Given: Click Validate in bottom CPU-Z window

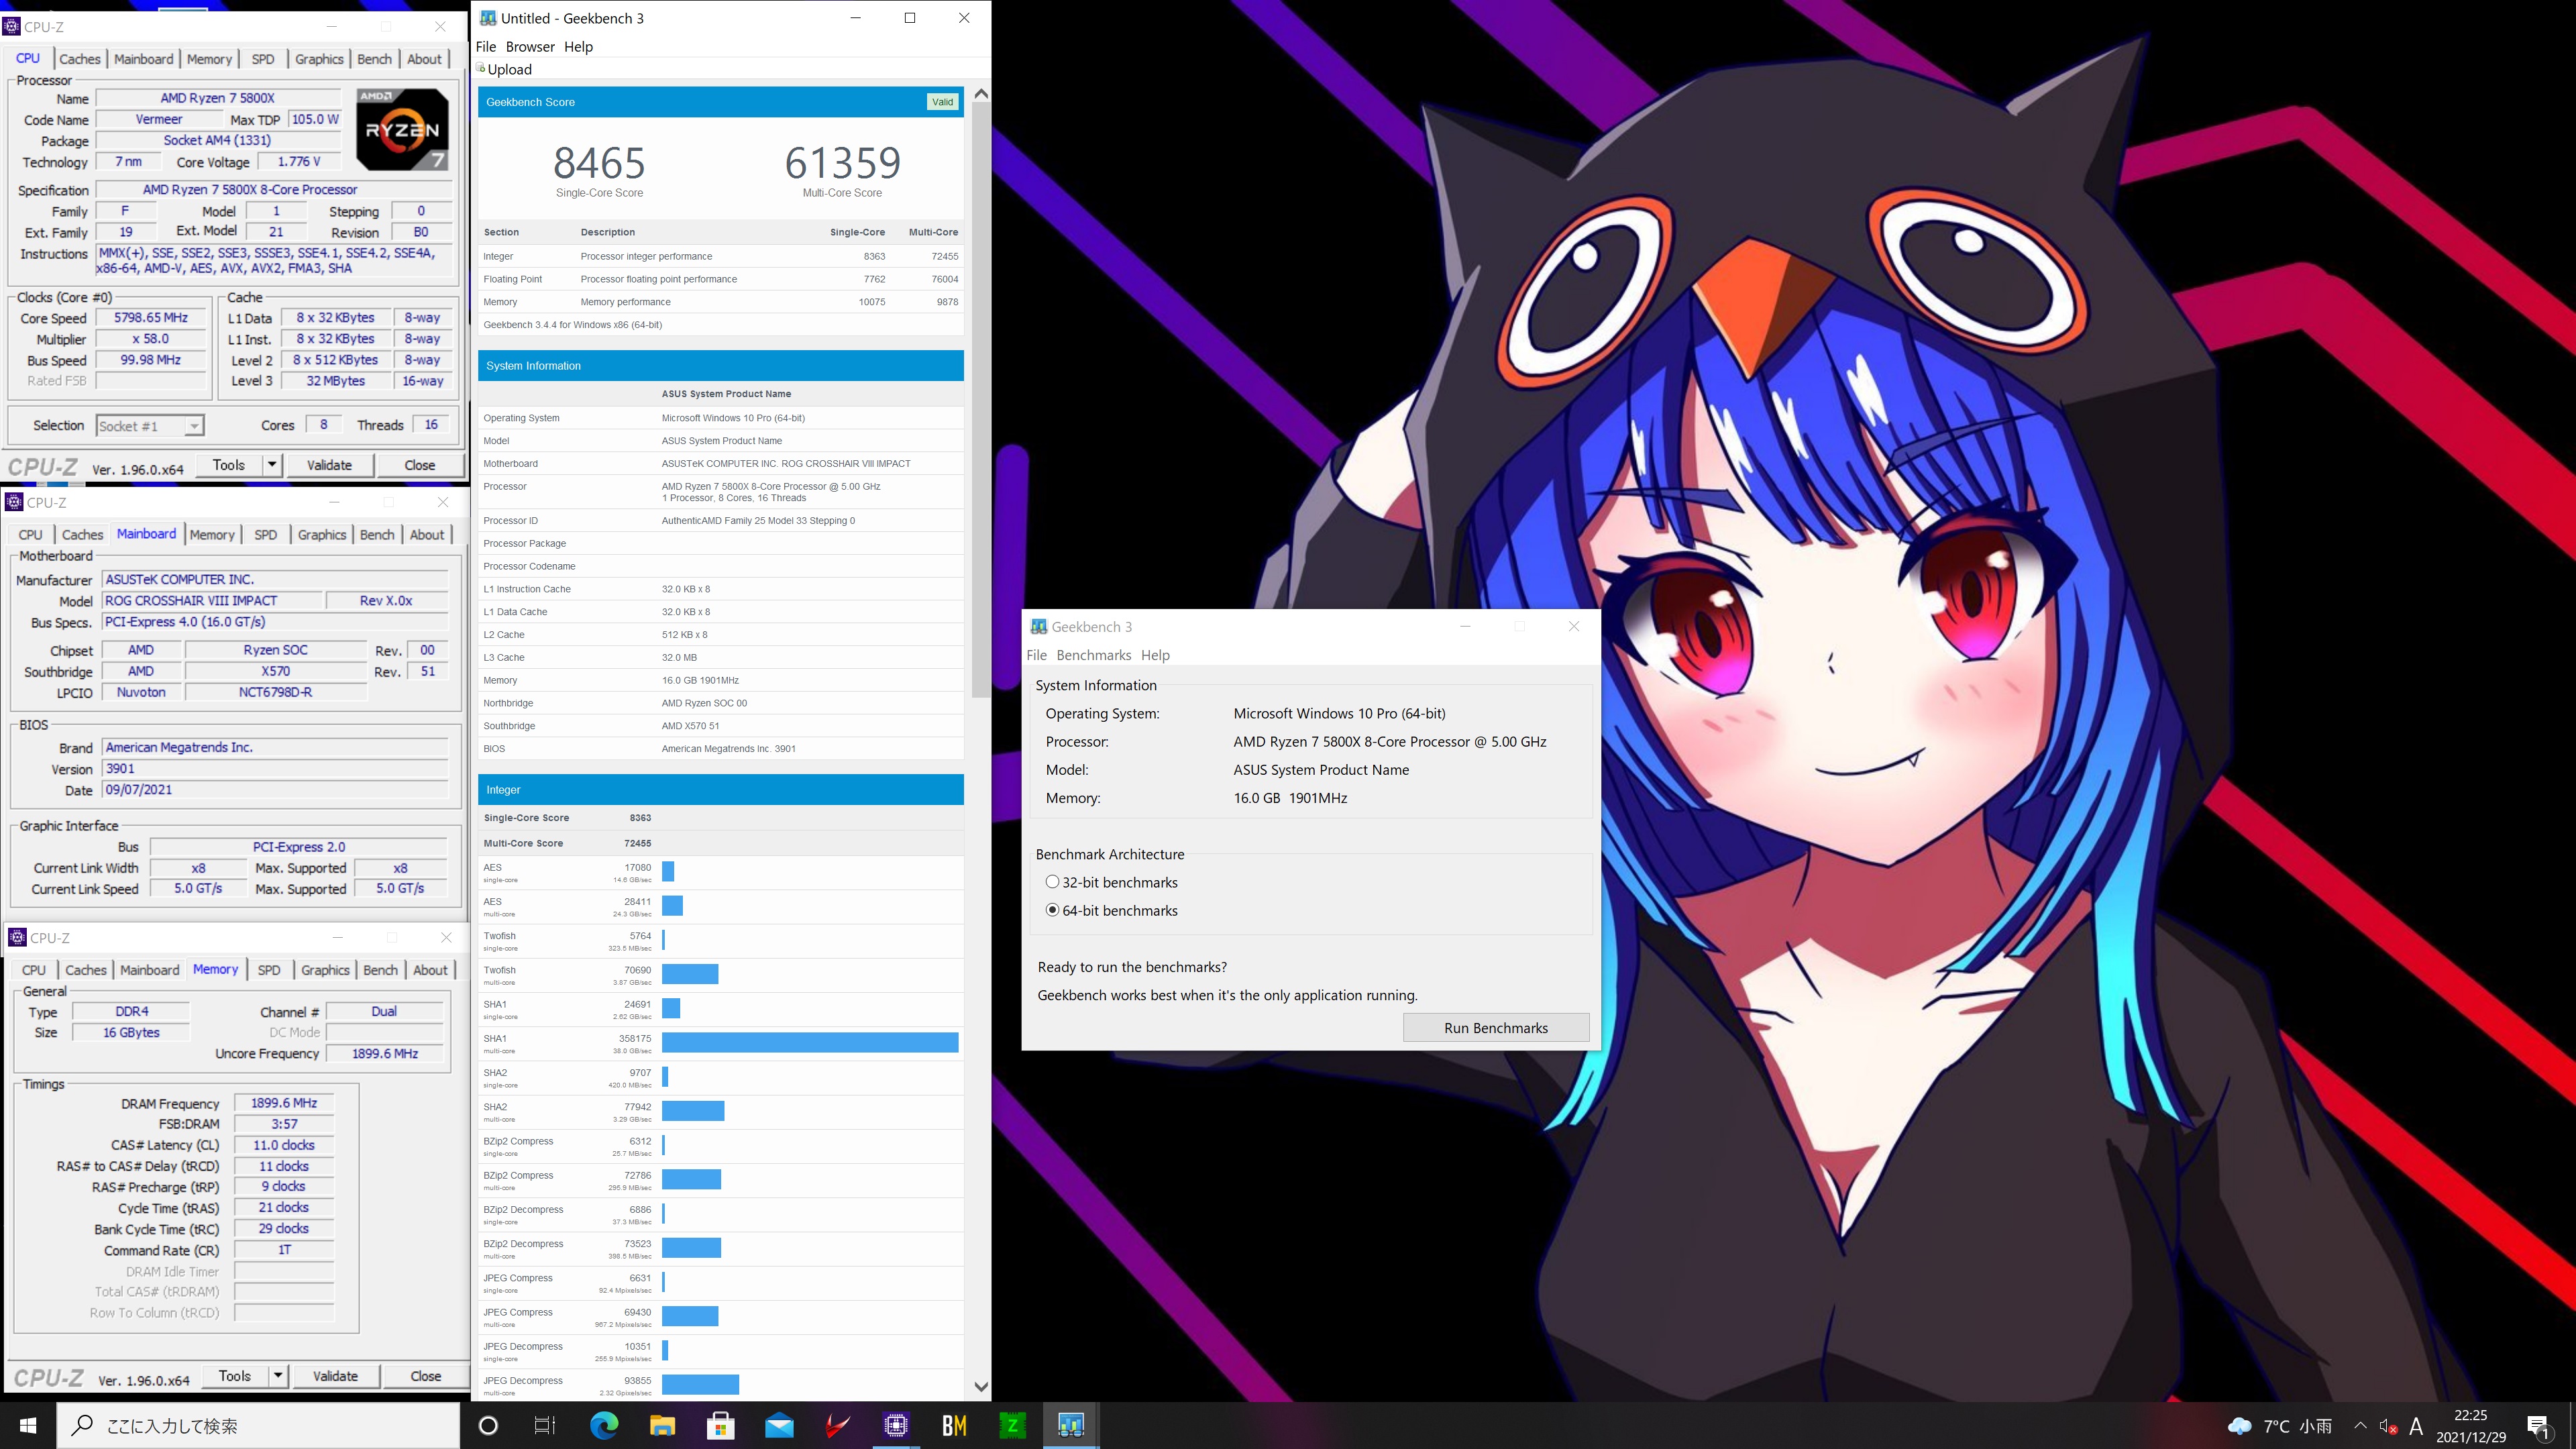Looking at the screenshot, I should 335,1376.
